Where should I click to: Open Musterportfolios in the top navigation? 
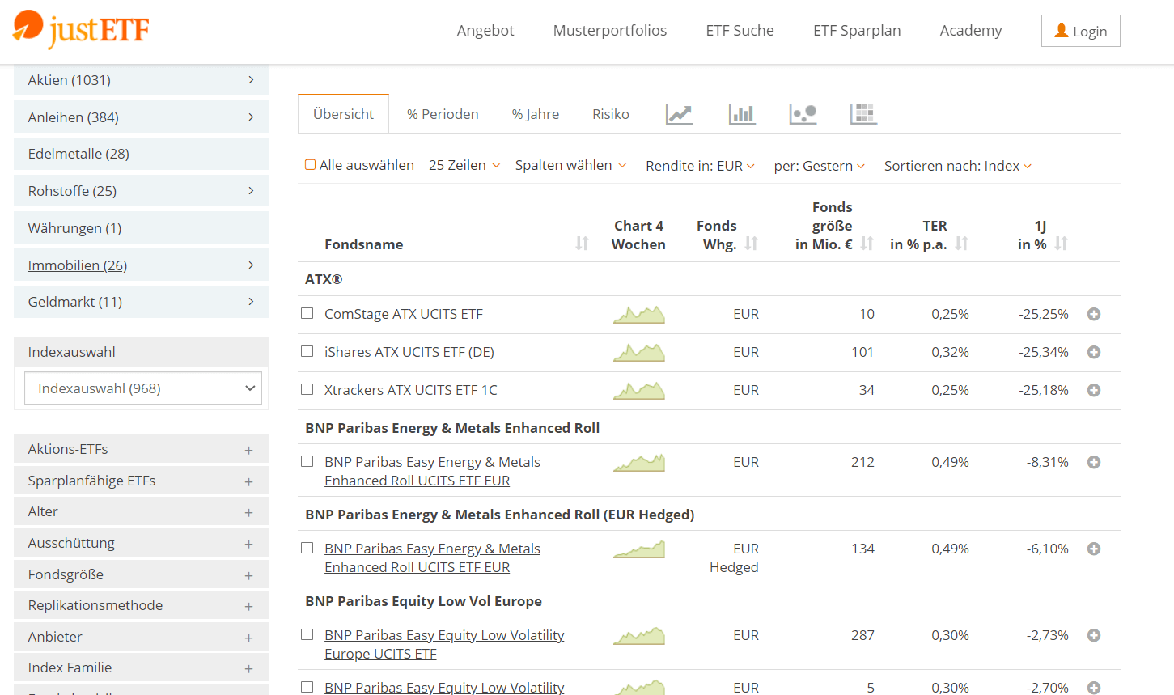pyautogui.click(x=610, y=31)
